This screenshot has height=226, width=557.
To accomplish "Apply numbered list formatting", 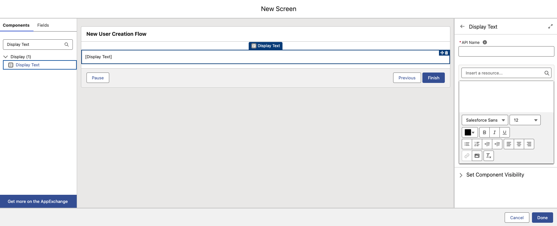I will point(477,144).
